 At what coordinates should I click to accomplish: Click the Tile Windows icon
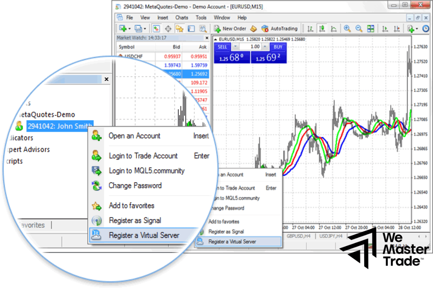pyautogui.click(x=371, y=28)
